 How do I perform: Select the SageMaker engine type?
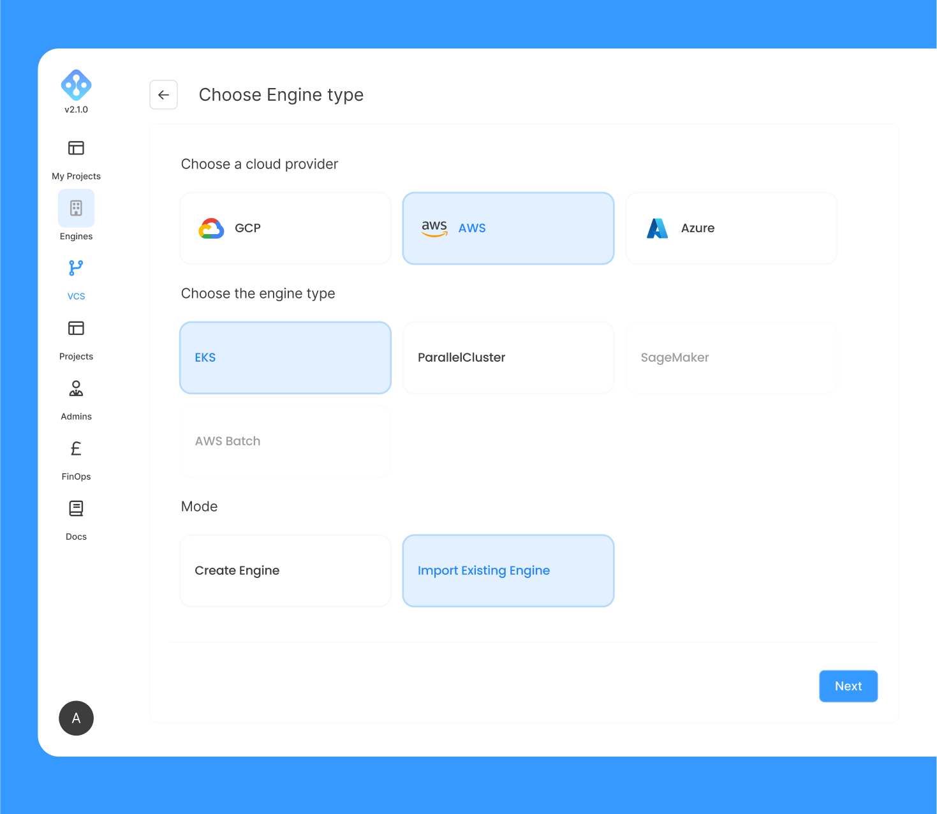coord(731,358)
